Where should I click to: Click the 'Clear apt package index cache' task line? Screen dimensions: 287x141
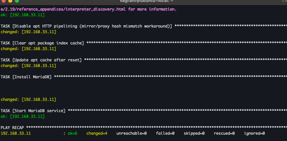[144, 43]
